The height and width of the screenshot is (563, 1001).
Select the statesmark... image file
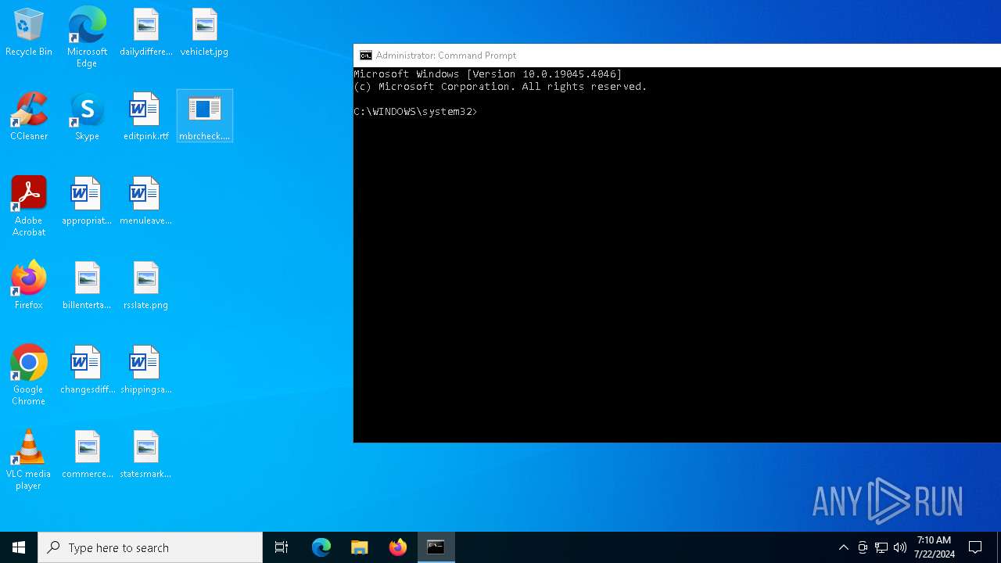click(145, 455)
